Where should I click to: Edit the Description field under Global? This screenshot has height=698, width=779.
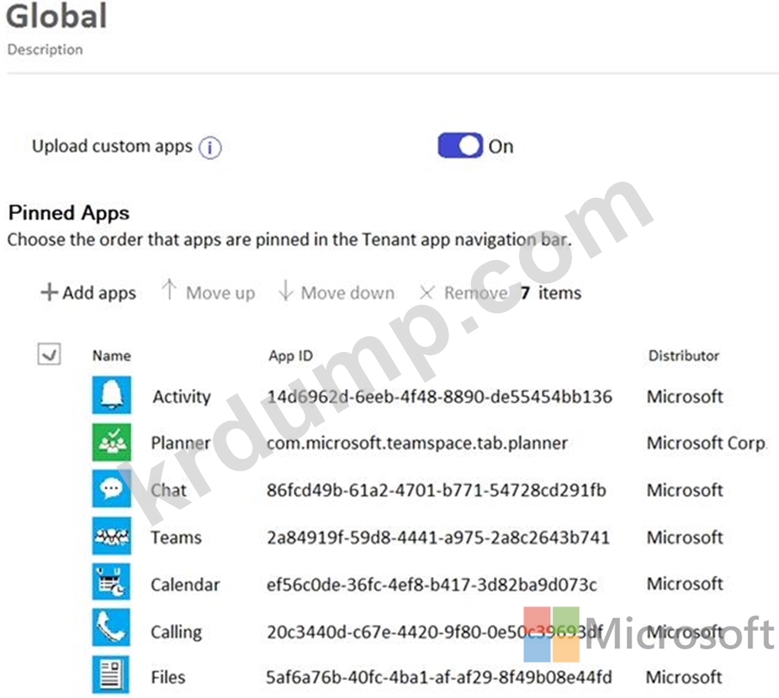click(45, 50)
